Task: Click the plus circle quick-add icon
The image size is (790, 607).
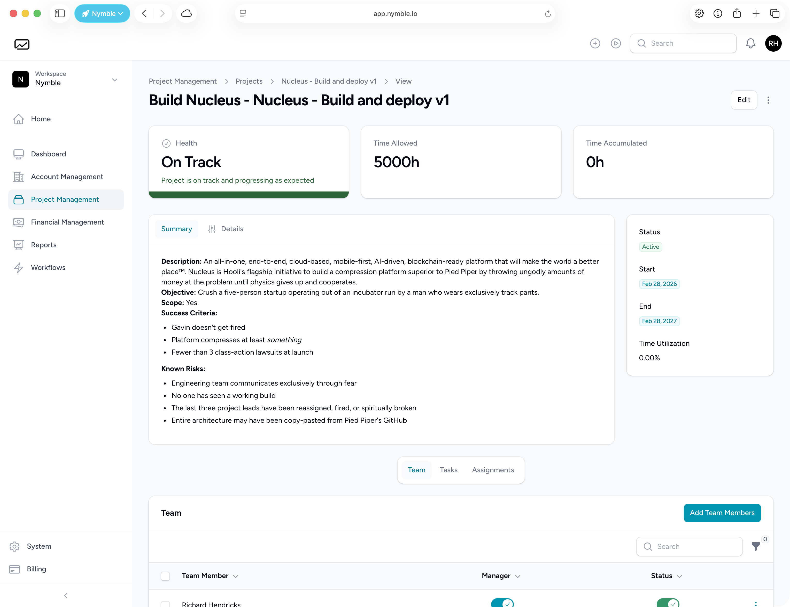Action: [x=595, y=43]
